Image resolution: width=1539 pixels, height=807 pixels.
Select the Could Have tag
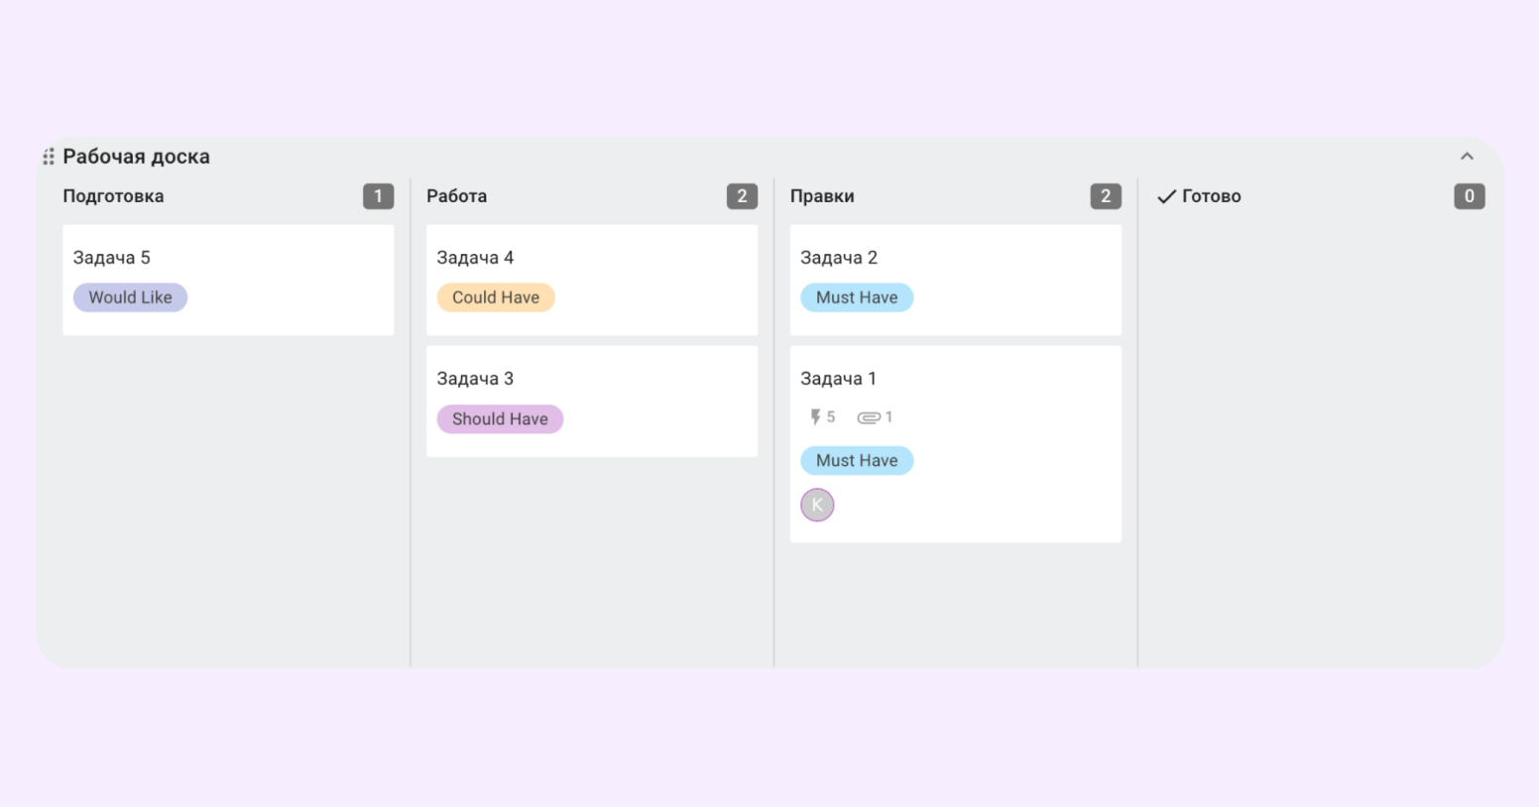point(496,297)
